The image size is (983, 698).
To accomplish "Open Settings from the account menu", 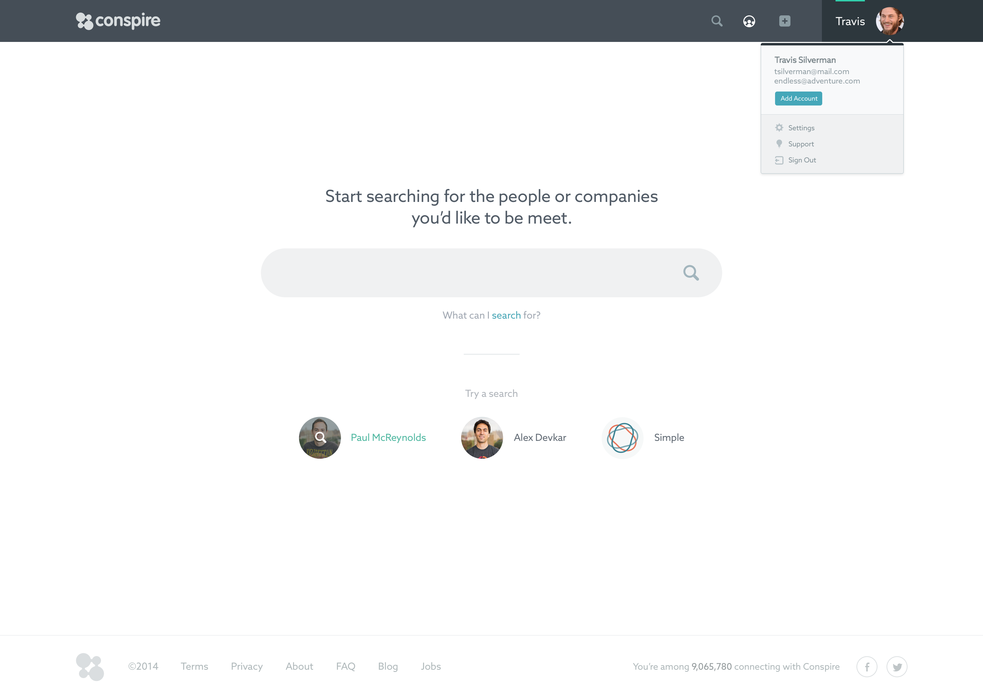I will [801, 128].
